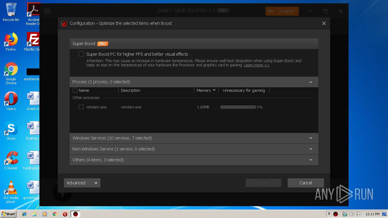This screenshot has width=388, height=218.
Task: Open the VLC media player desktop shortcut
Action: [11, 192]
